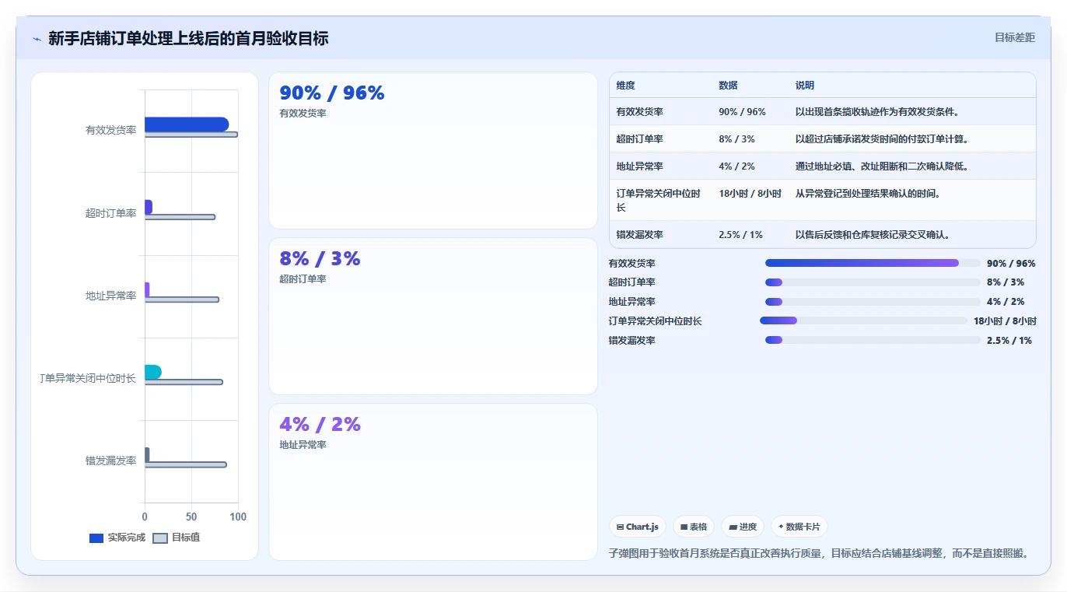Viewport: 1067px width, 592px height.
Task: Select the 数据卡片 chip
Action: [799, 527]
